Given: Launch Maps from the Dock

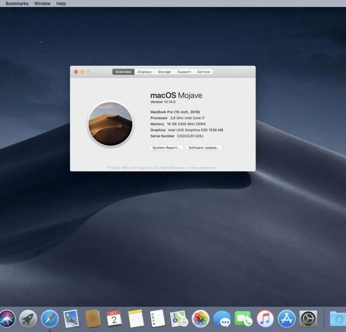Looking at the screenshot, I should coord(179,318).
